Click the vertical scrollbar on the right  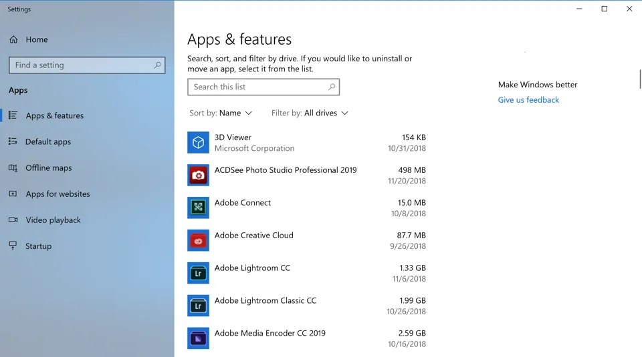[x=639, y=79]
